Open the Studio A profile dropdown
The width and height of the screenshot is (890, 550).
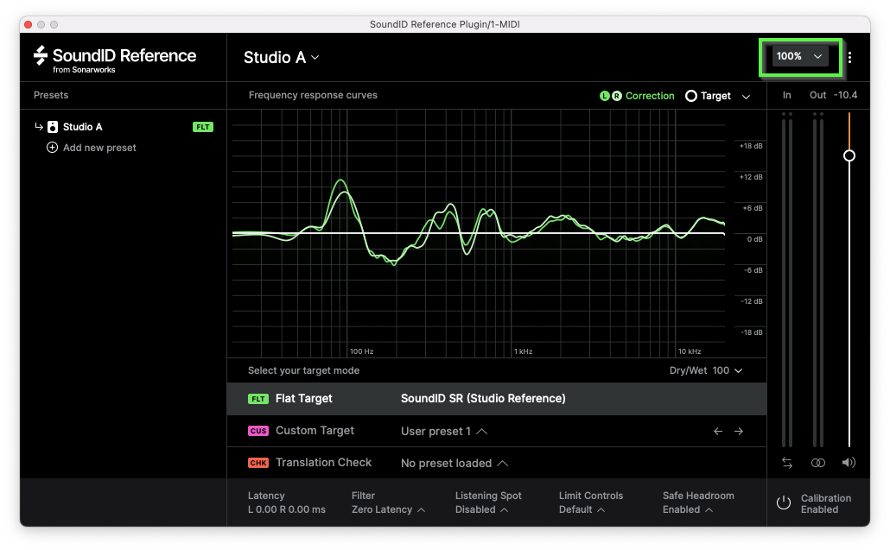(281, 57)
